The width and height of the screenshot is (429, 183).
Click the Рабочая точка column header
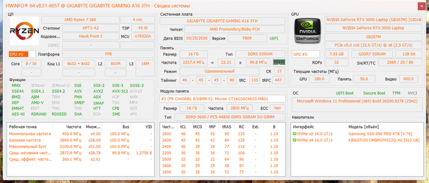click(x=30, y=127)
